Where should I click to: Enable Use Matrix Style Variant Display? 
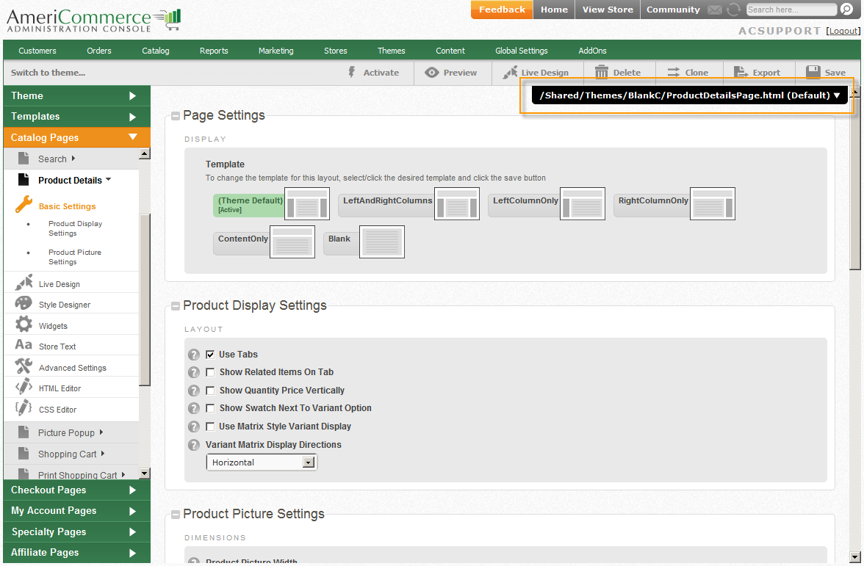click(210, 427)
